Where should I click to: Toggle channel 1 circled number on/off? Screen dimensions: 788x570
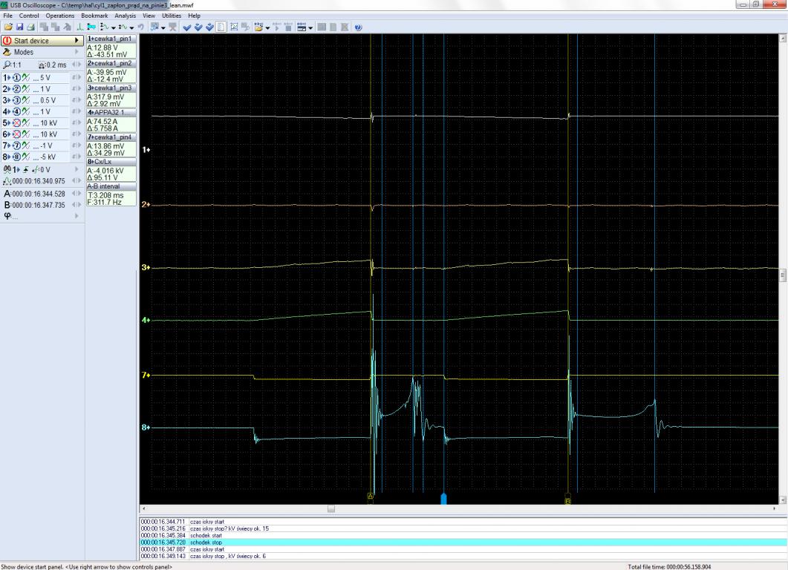point(16,78)
